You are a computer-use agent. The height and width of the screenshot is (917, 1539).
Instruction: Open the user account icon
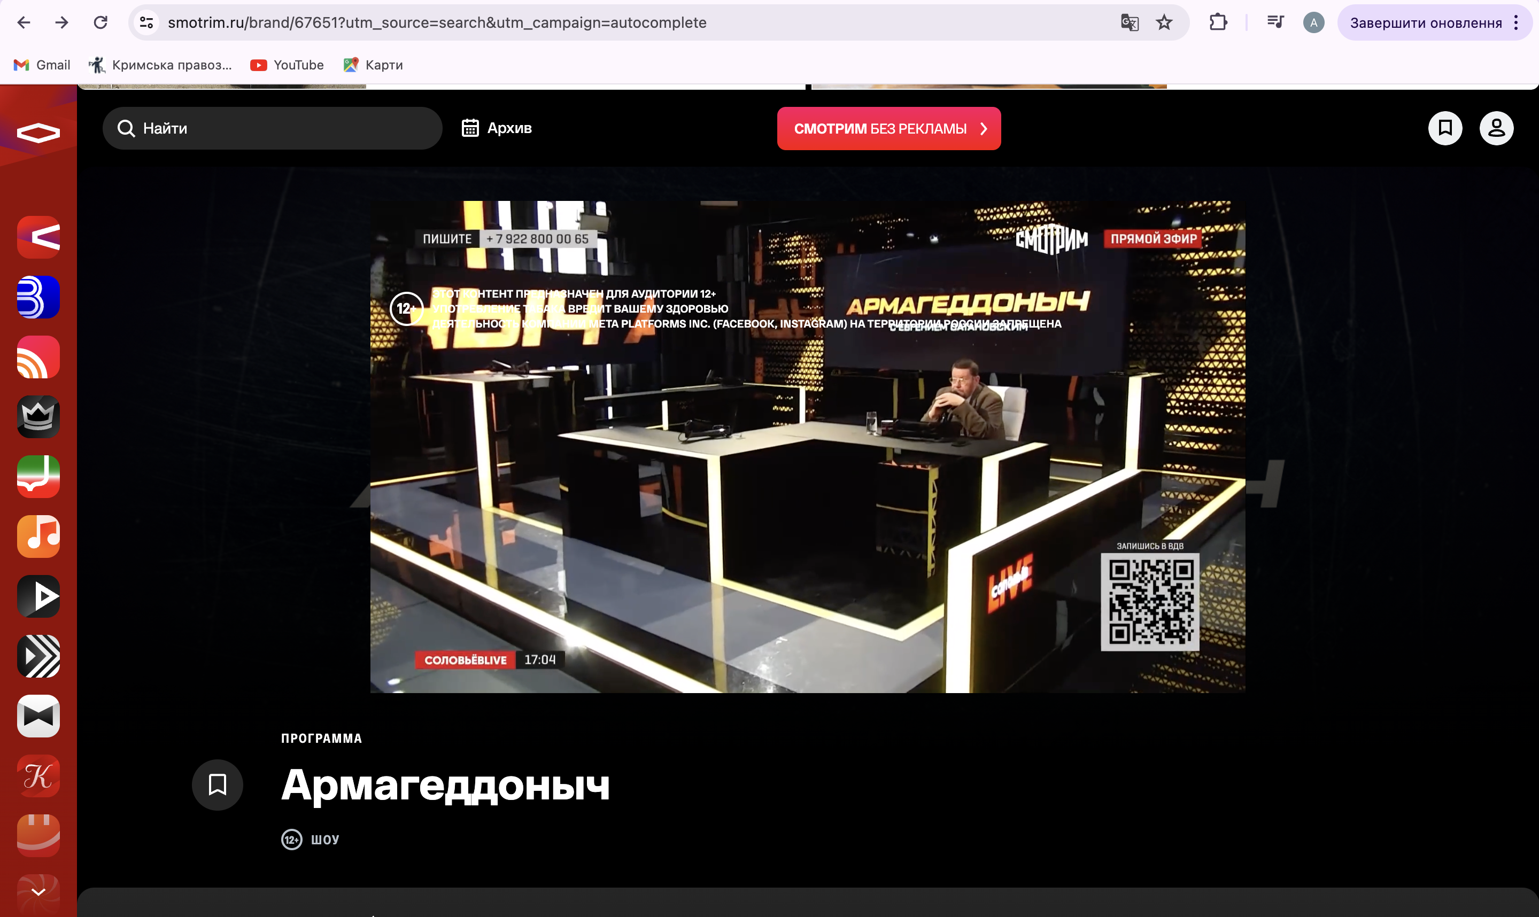(x=1496, y=128)
